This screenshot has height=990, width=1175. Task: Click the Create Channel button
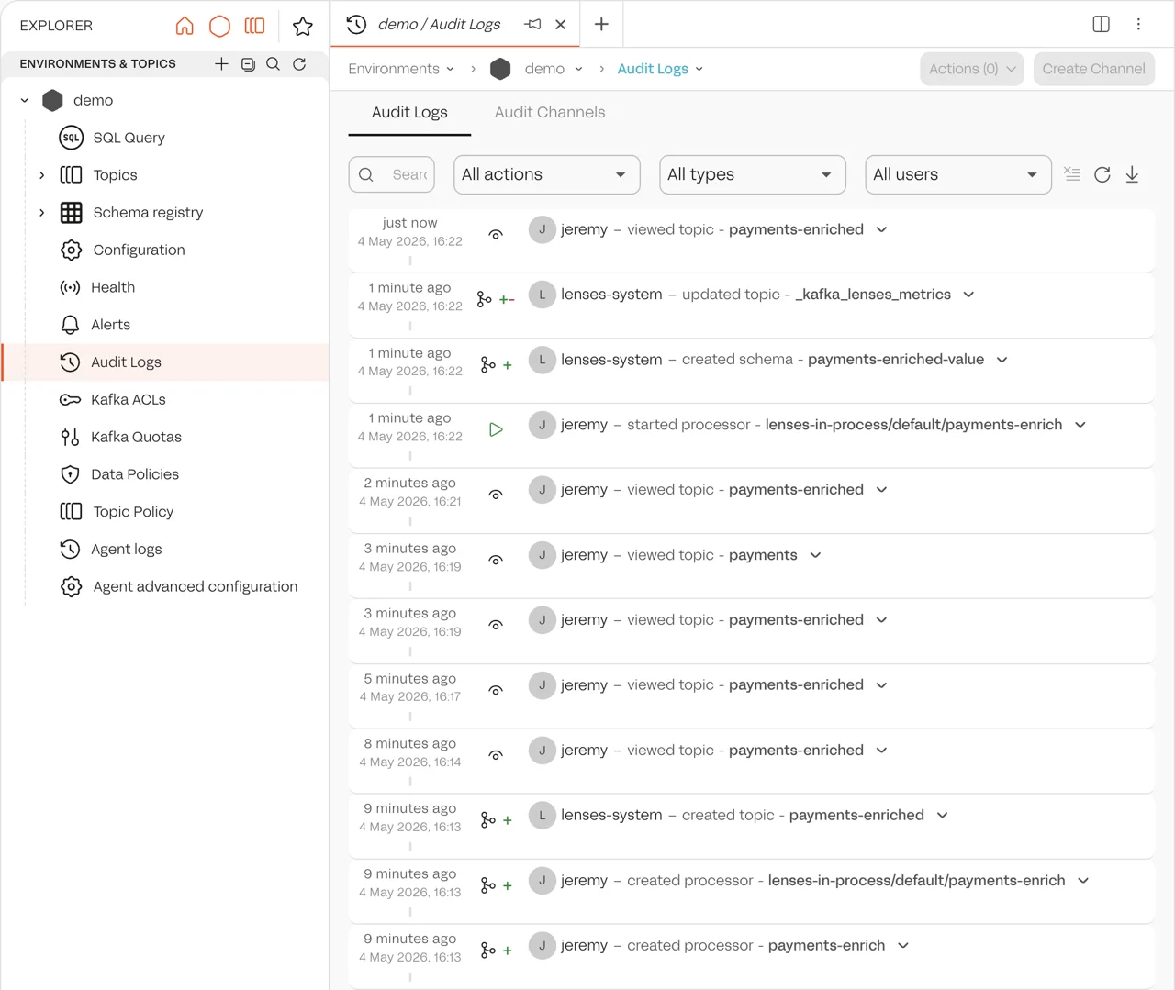[1094, 69]
